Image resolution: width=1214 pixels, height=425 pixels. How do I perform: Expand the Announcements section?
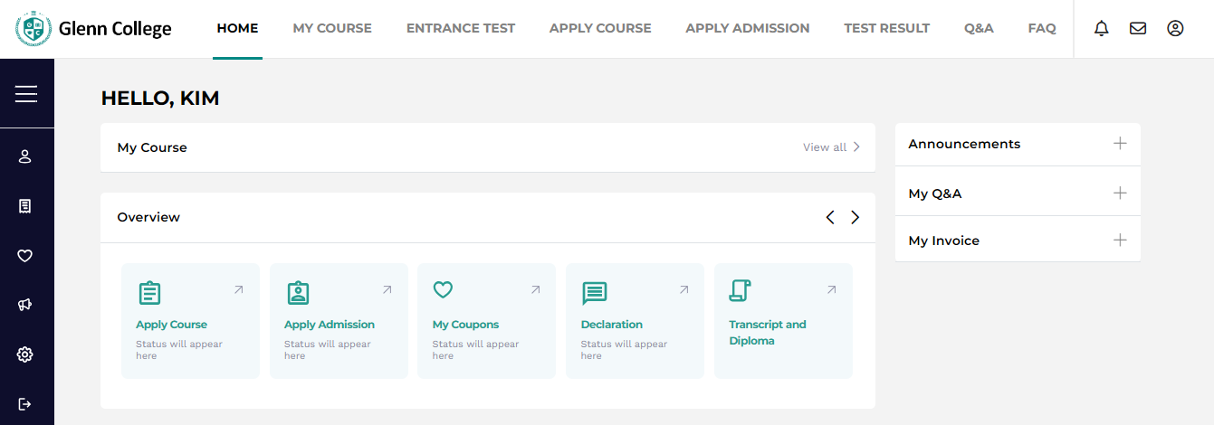(1018, 144)
